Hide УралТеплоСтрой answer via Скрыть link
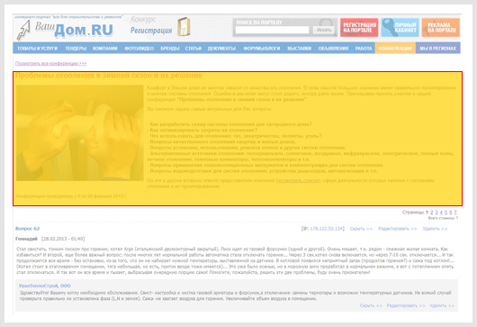 [x=371, y=305]
